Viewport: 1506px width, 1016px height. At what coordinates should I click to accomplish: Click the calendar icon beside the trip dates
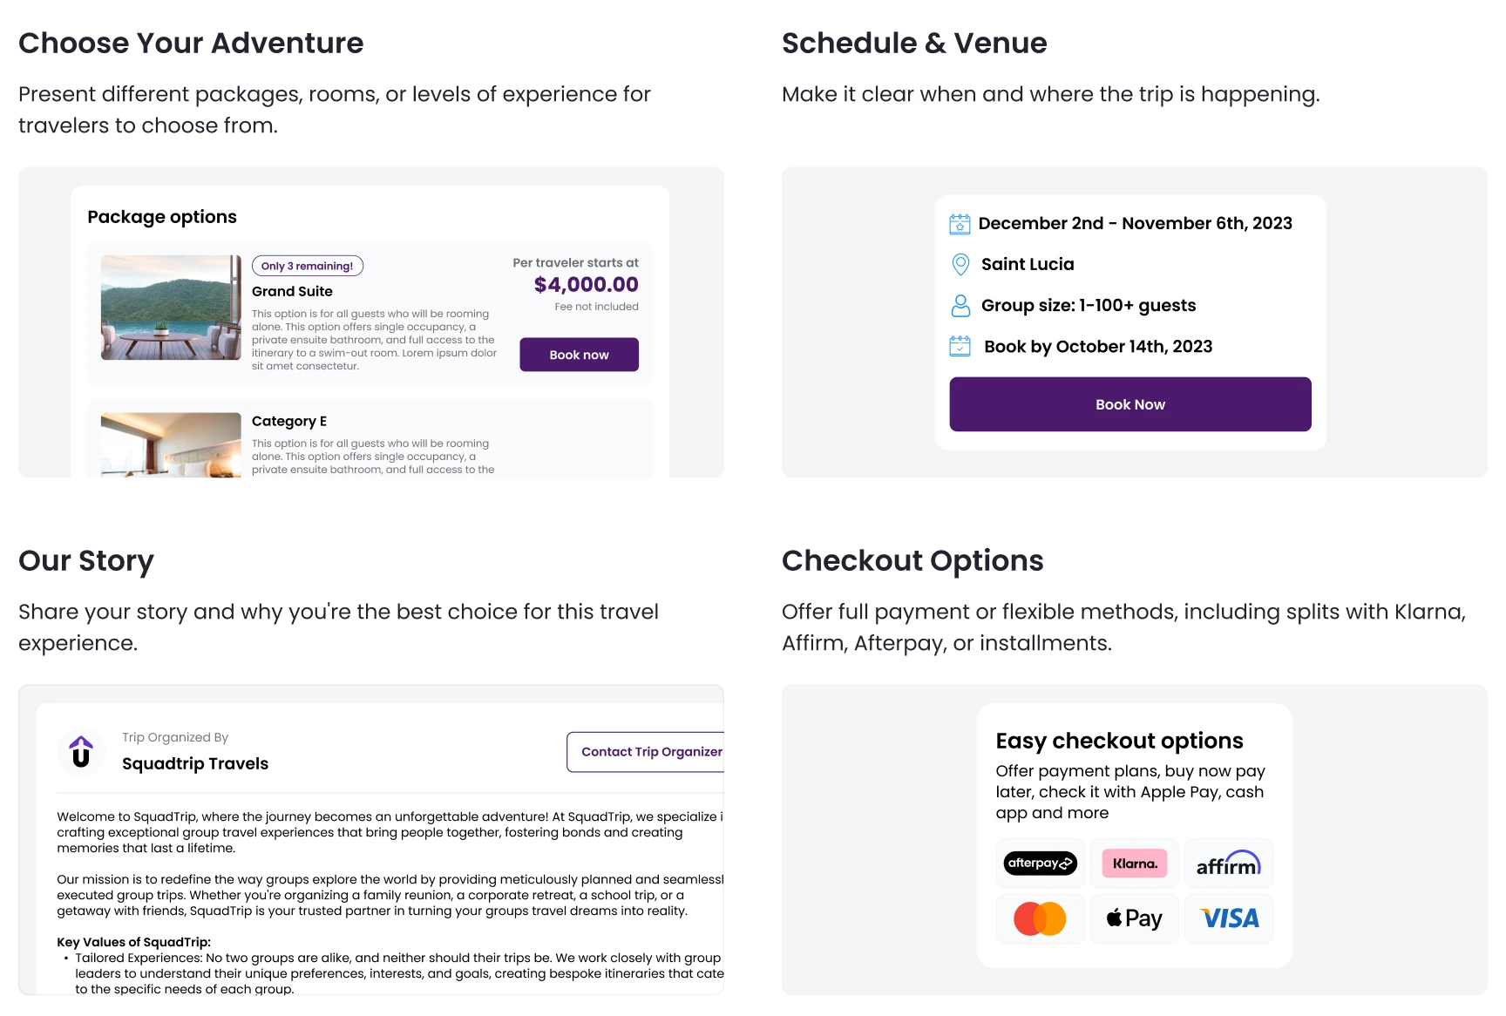[x=960, y=223]
